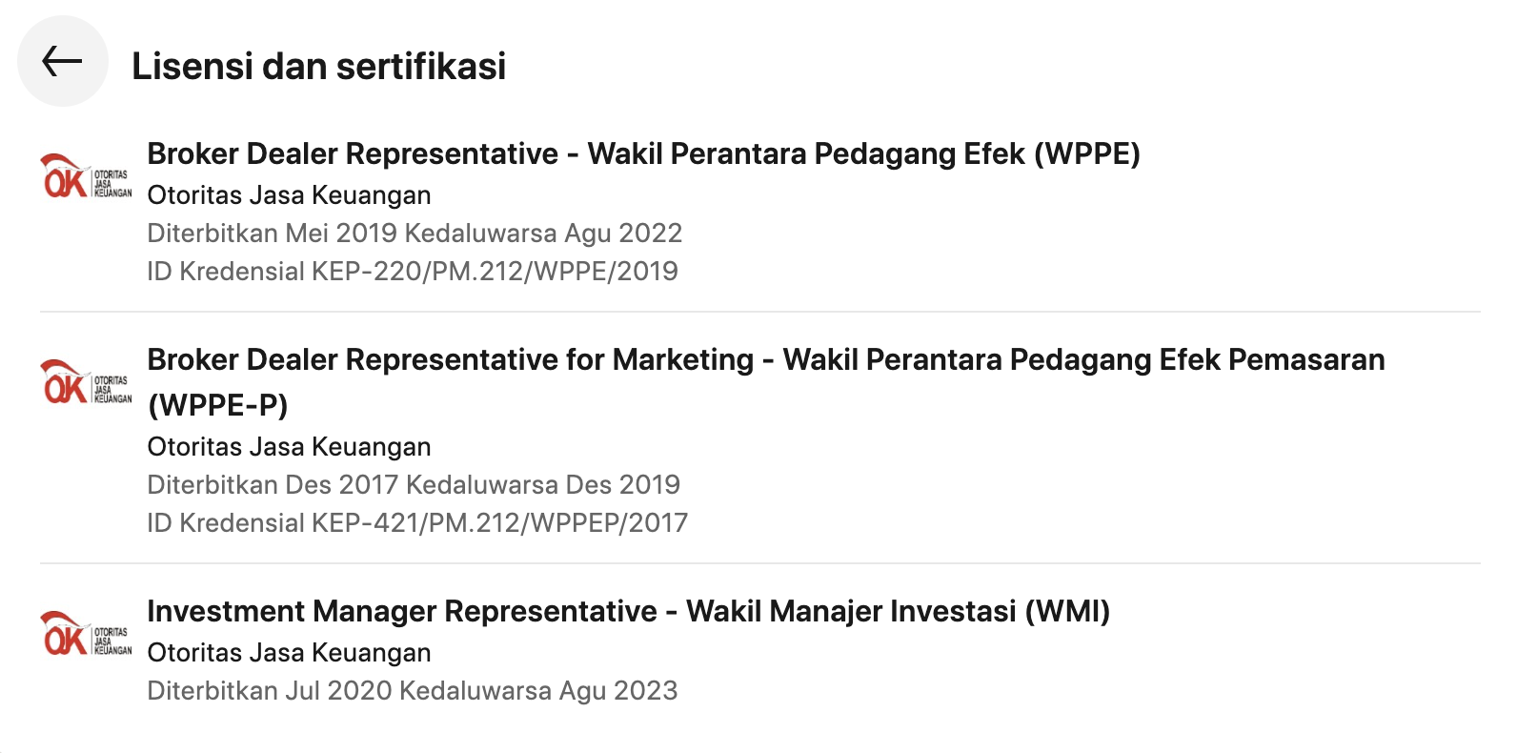Select the Kedaluwarsa Agu 2023 expiry text

538,689
